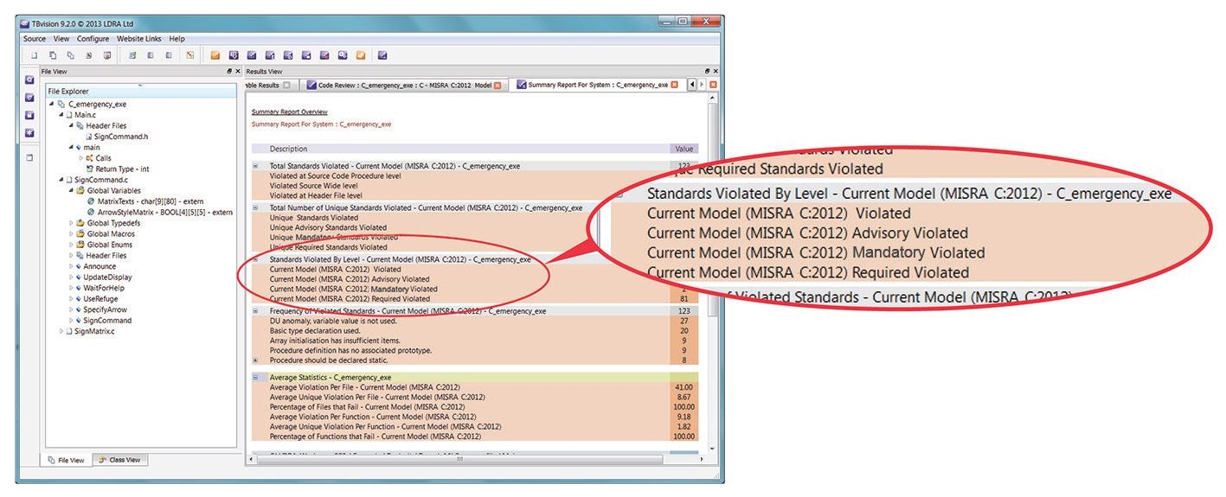Collapse the Header Files node under Main.c
The width and height of the screenshot is (1226, 497).
(x=71, y=125)
